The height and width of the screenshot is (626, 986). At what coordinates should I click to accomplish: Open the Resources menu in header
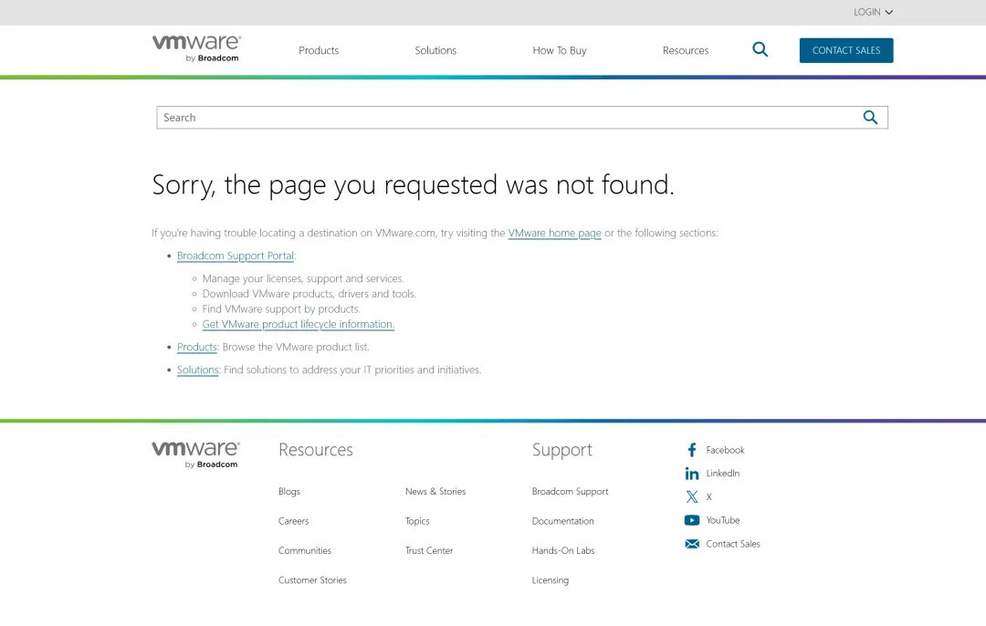coord(686,50)
